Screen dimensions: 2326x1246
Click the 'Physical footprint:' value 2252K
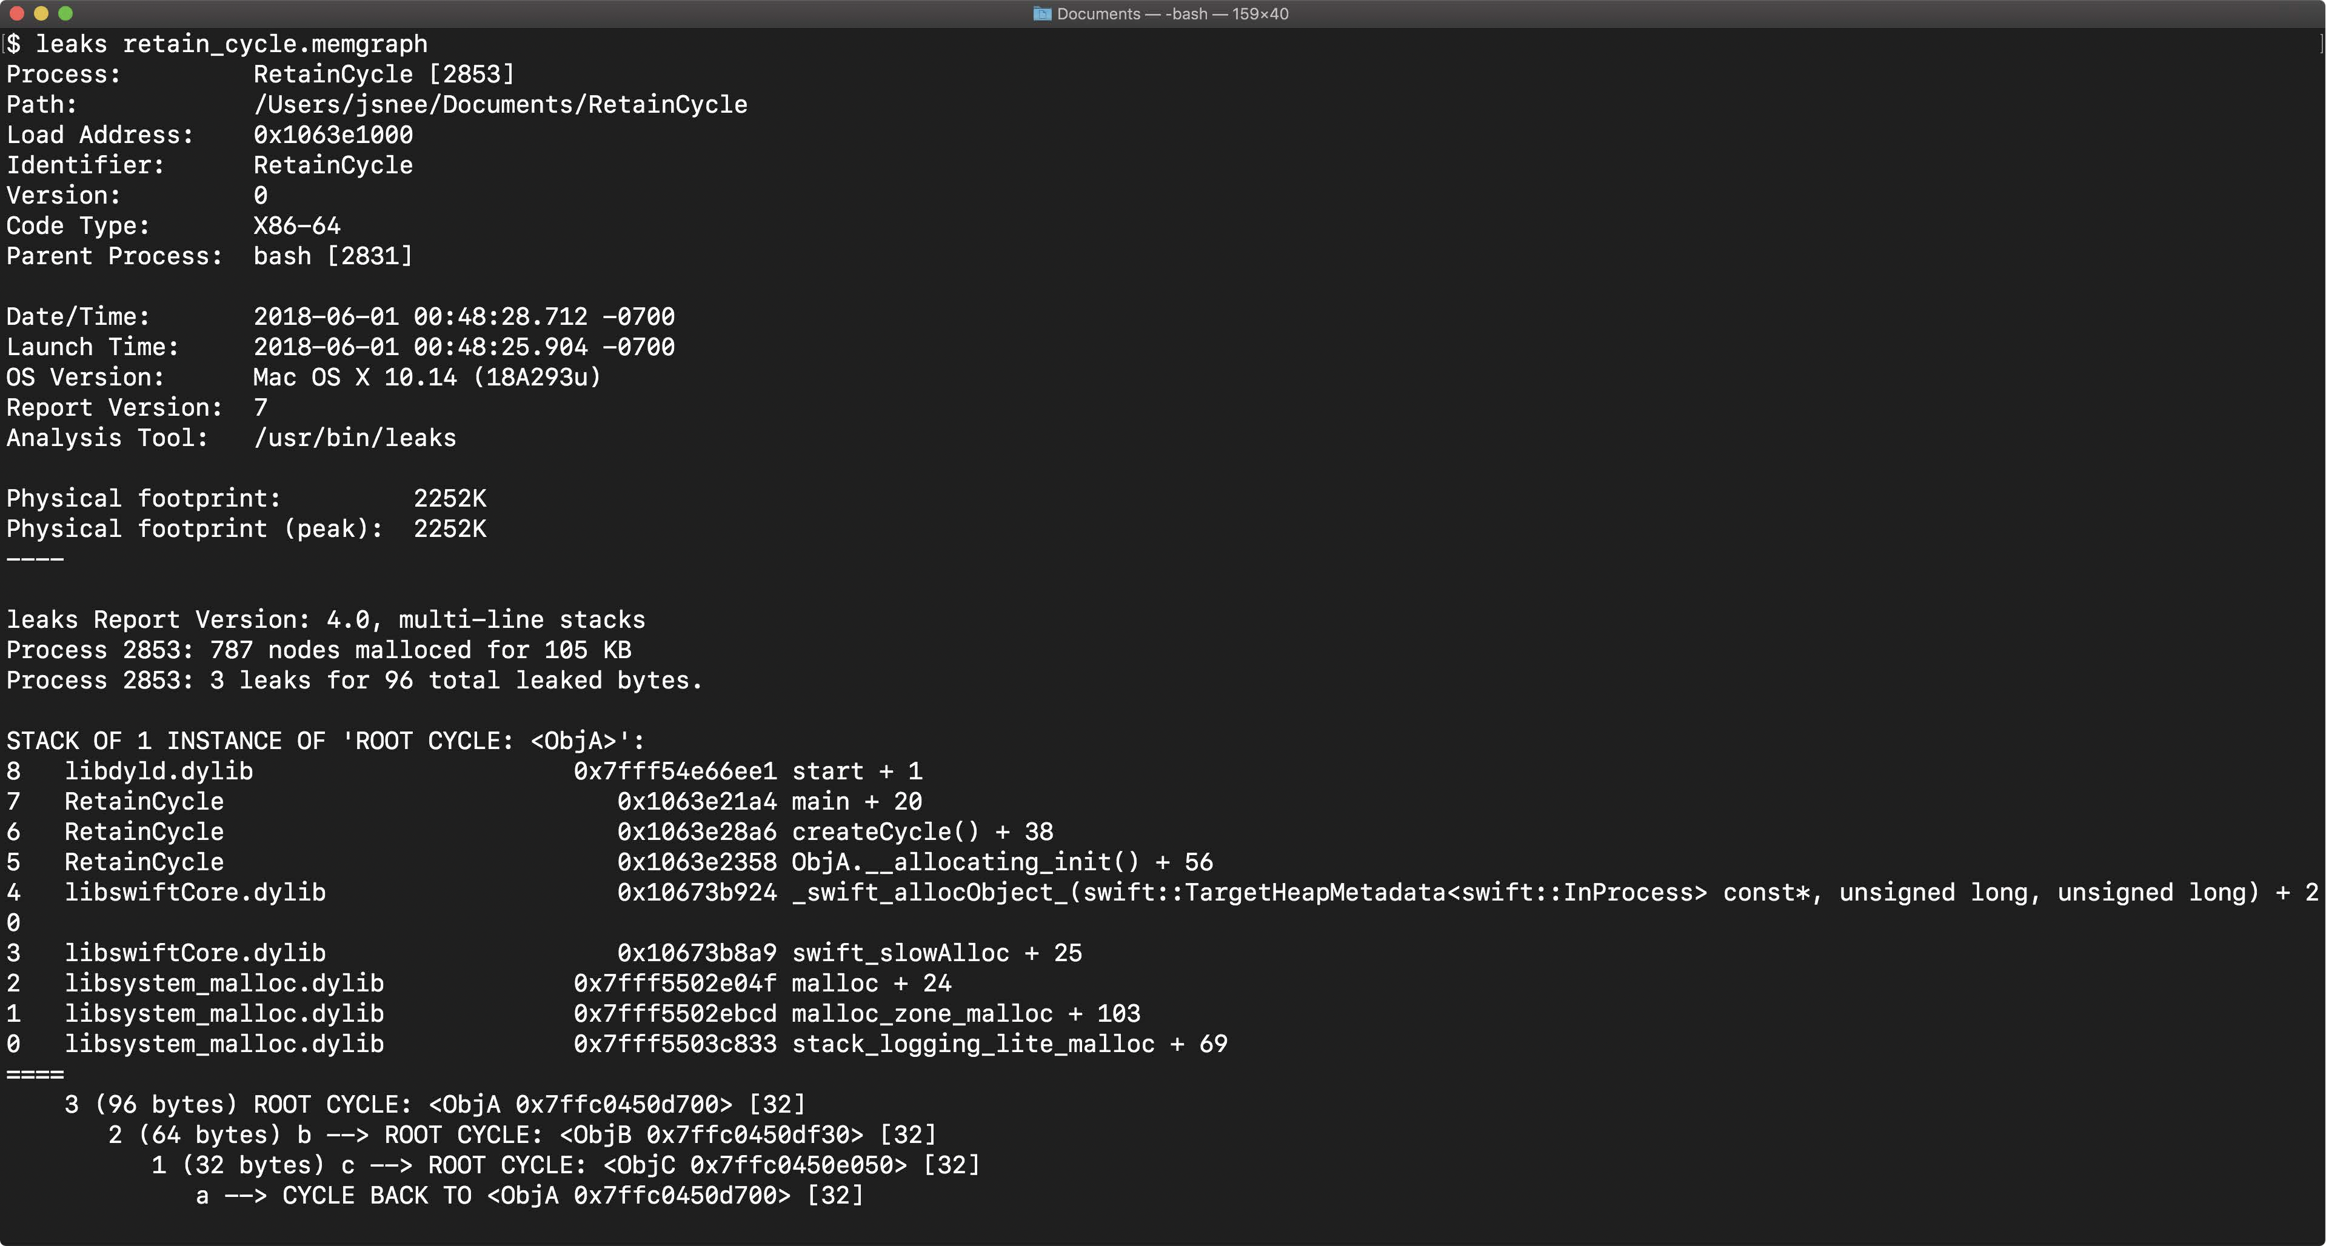point(450,498)
